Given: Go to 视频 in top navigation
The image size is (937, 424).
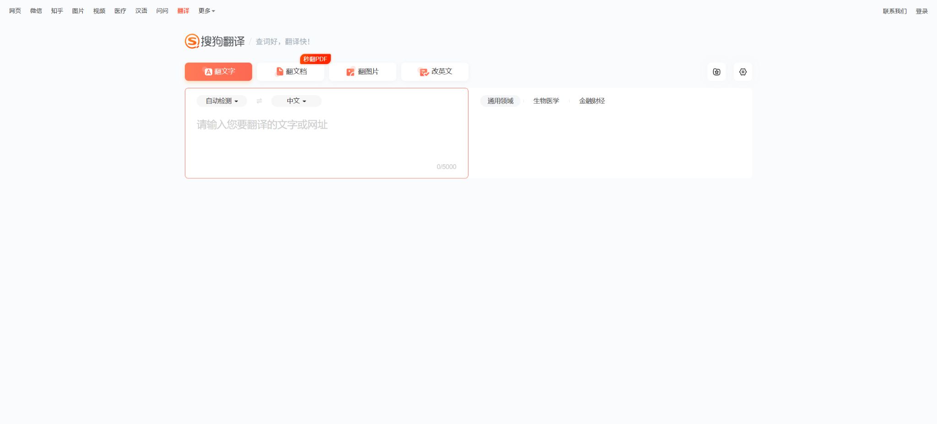Looking at the screenshot, I should coord(99,11).
